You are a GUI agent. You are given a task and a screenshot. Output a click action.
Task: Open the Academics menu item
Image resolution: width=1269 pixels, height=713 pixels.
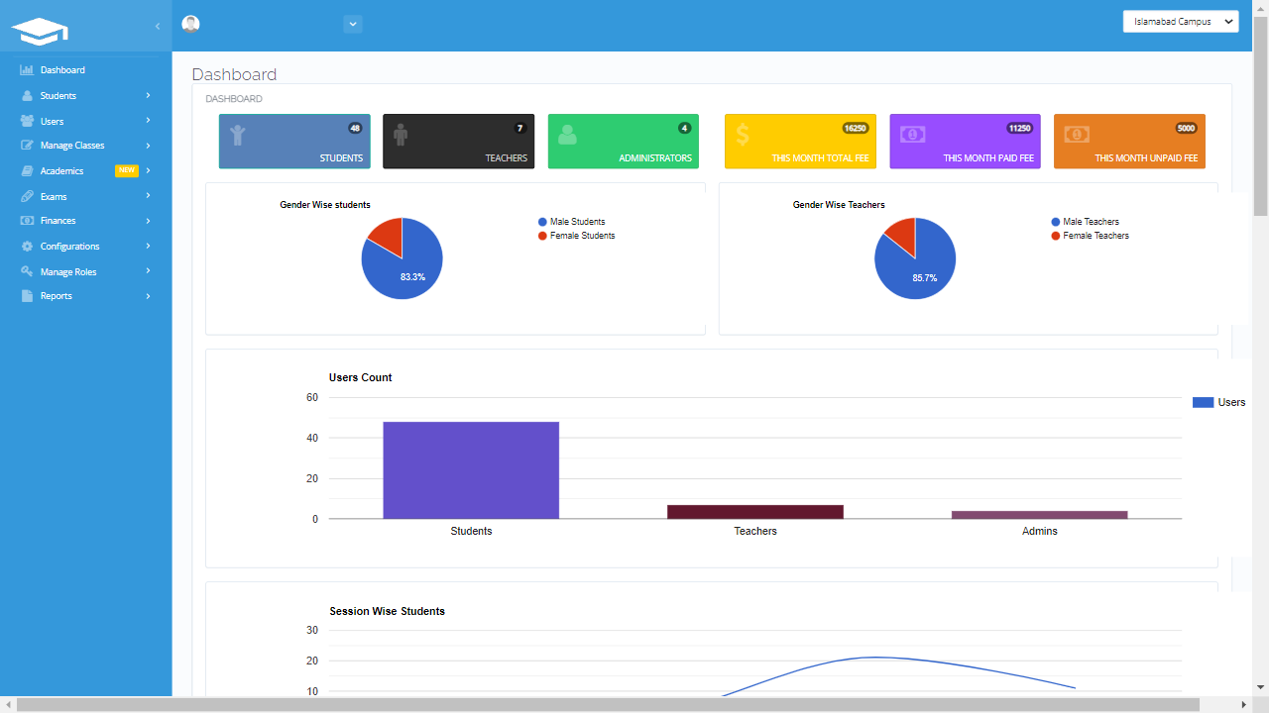59,170
